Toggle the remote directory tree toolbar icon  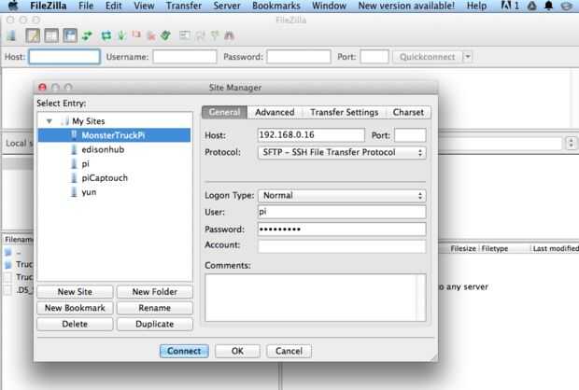click(70, 35)
